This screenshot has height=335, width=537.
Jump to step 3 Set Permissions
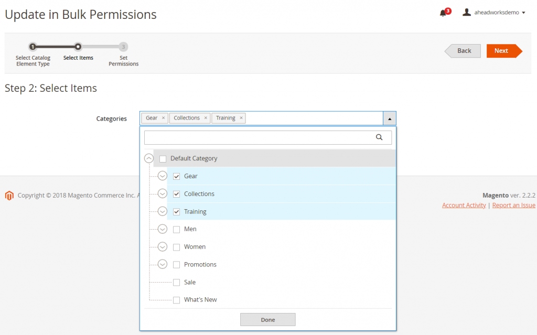click(x=123, y=47)
